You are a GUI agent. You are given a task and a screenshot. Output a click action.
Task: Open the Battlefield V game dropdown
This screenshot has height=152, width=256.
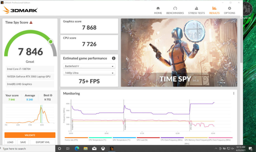pyautogui.click(x=89, y=66)
